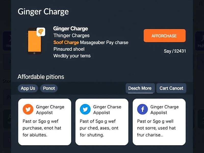Select the Ponot tab
The image size is (204, 153).
tap(49, 88)
